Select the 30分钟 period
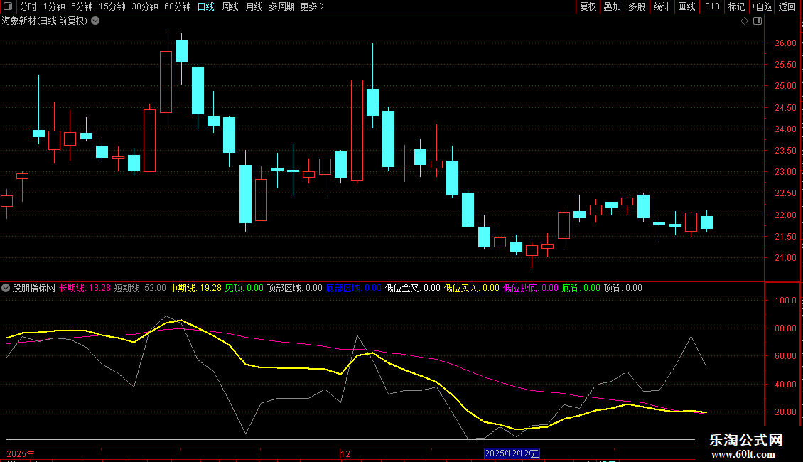Screen dimensions: 803x462 tap(145, 6)
